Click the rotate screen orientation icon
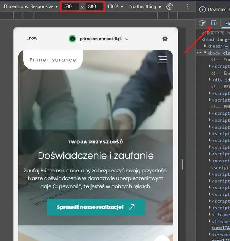230x241 pixels. [169, 6]
